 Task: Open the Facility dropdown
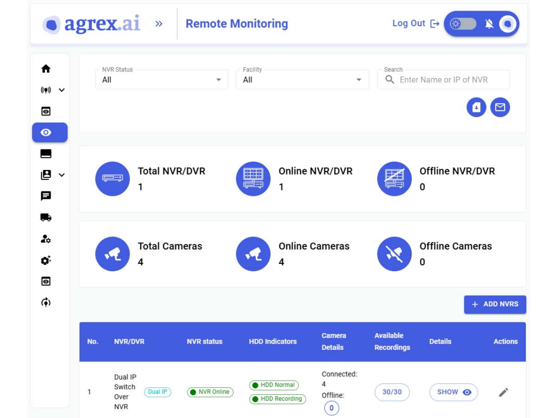tap(303, 79)
